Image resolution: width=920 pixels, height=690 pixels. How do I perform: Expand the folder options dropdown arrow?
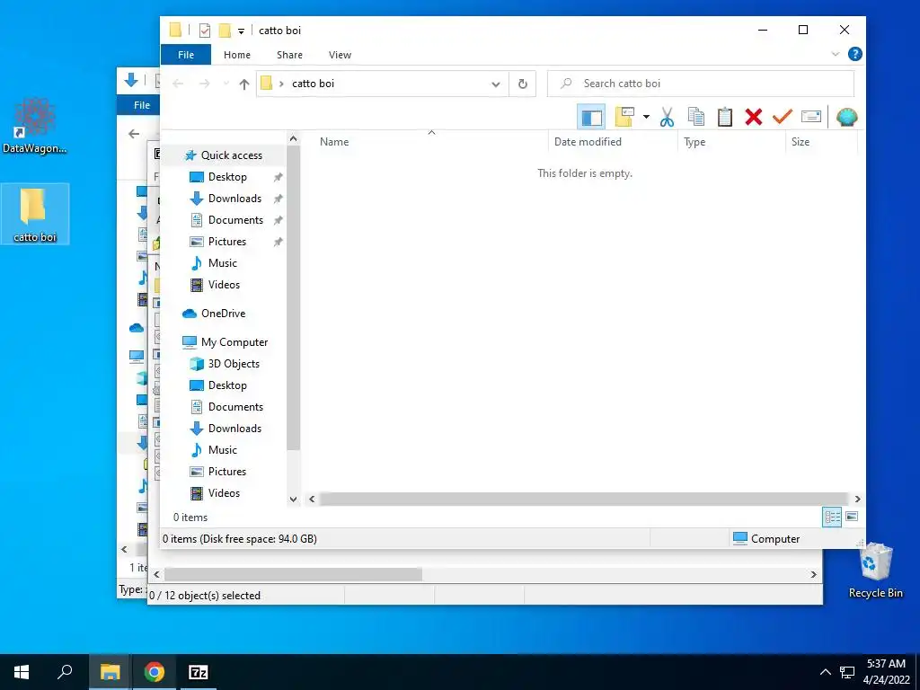tap(646, 117)
